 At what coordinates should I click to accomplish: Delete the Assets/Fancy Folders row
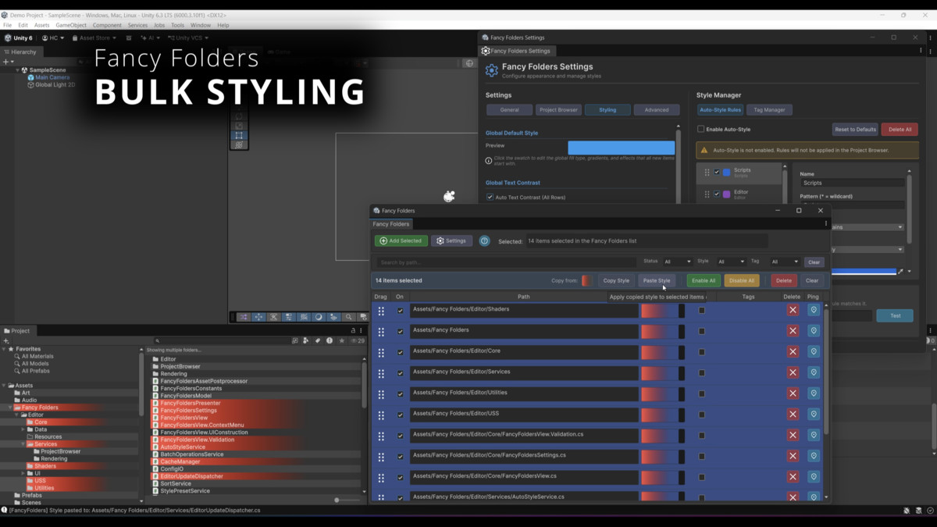pos(793,331)
